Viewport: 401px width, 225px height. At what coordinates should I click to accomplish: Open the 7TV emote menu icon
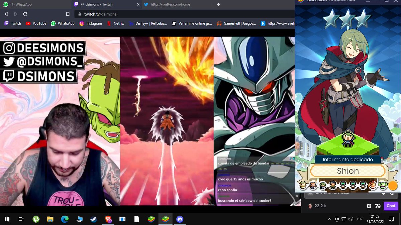378,206
